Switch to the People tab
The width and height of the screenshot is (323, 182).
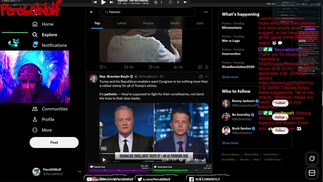point(148,23)
